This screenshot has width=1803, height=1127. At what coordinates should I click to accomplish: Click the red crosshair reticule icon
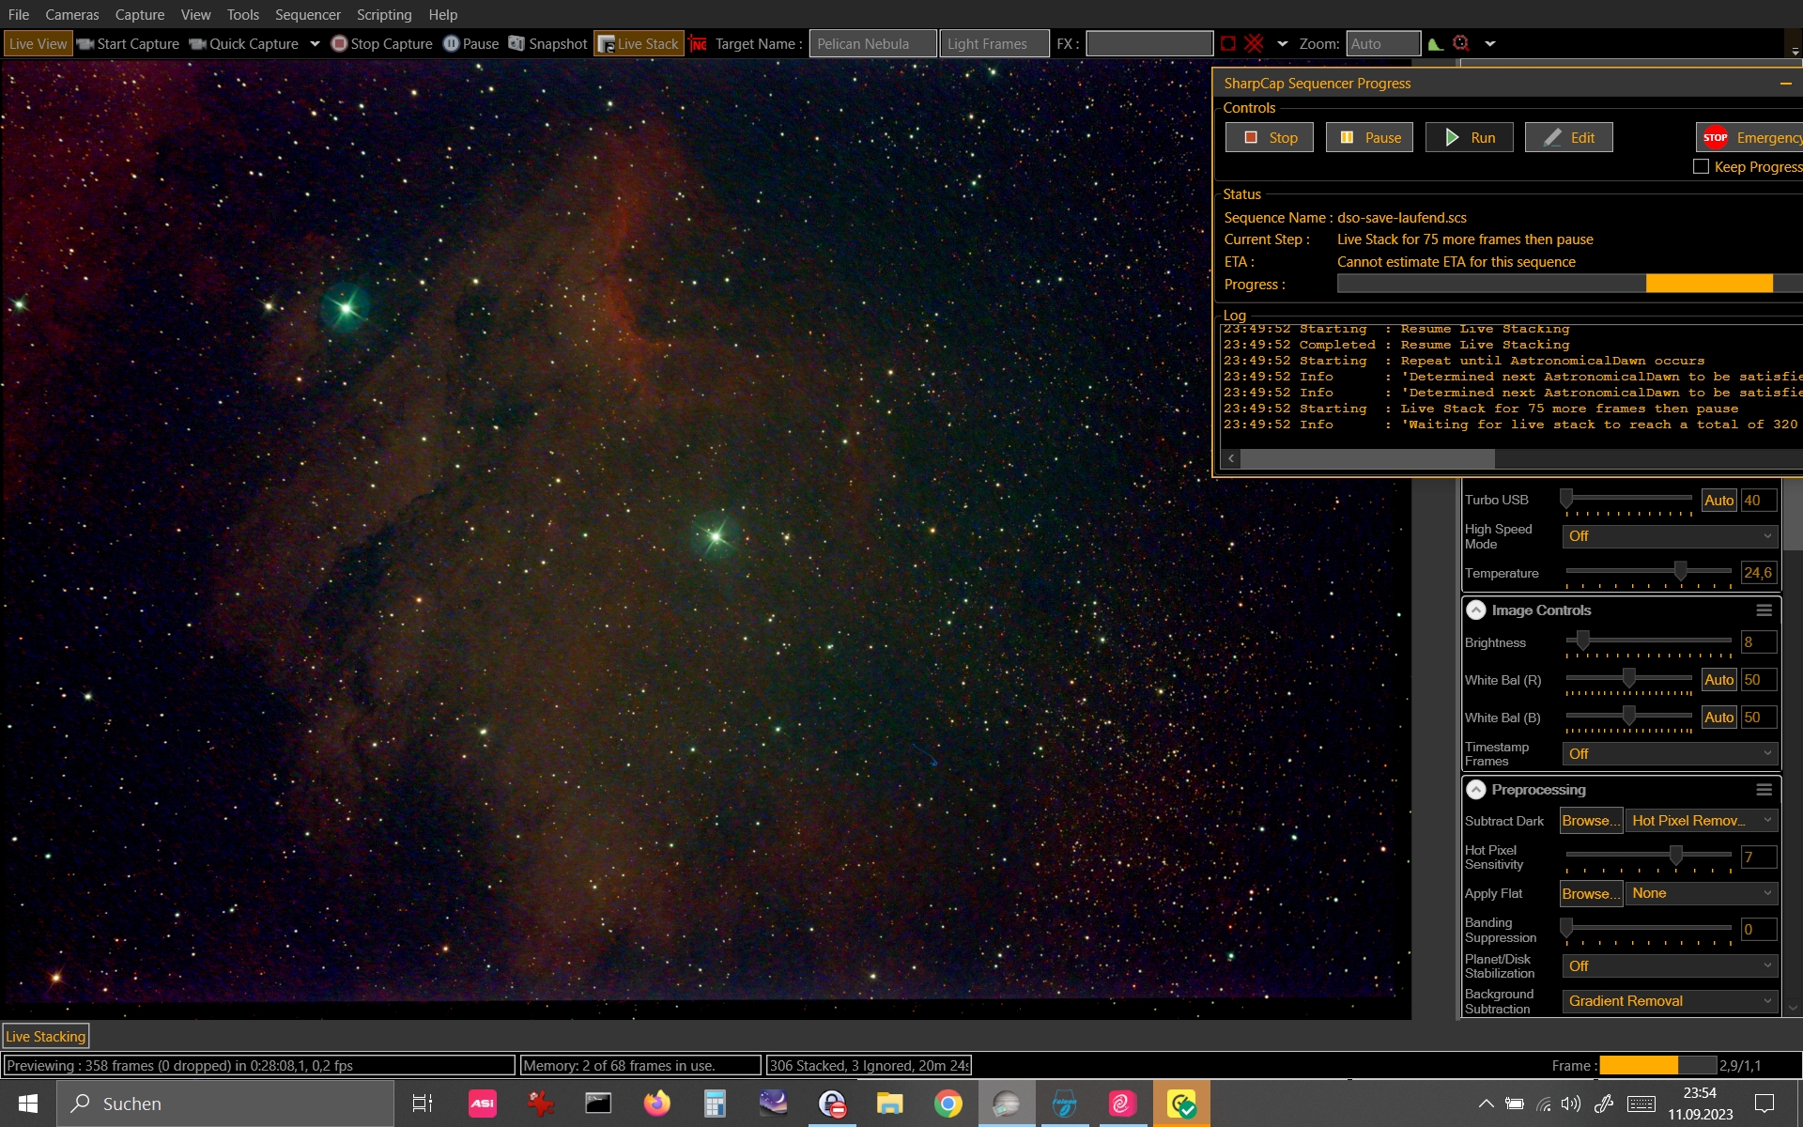[1255, 43]
